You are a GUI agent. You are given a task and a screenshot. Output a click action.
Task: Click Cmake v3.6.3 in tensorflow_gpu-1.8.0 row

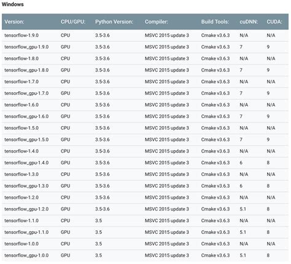tap(215, 70)
